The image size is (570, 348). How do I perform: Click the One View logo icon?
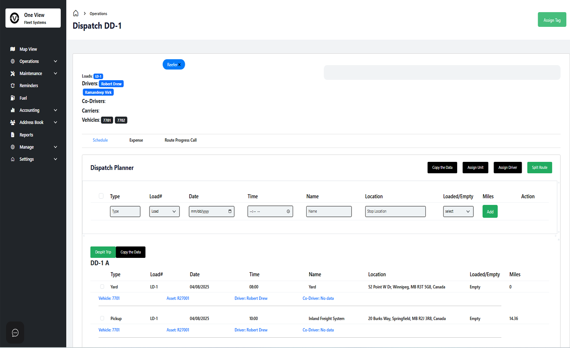15,18
